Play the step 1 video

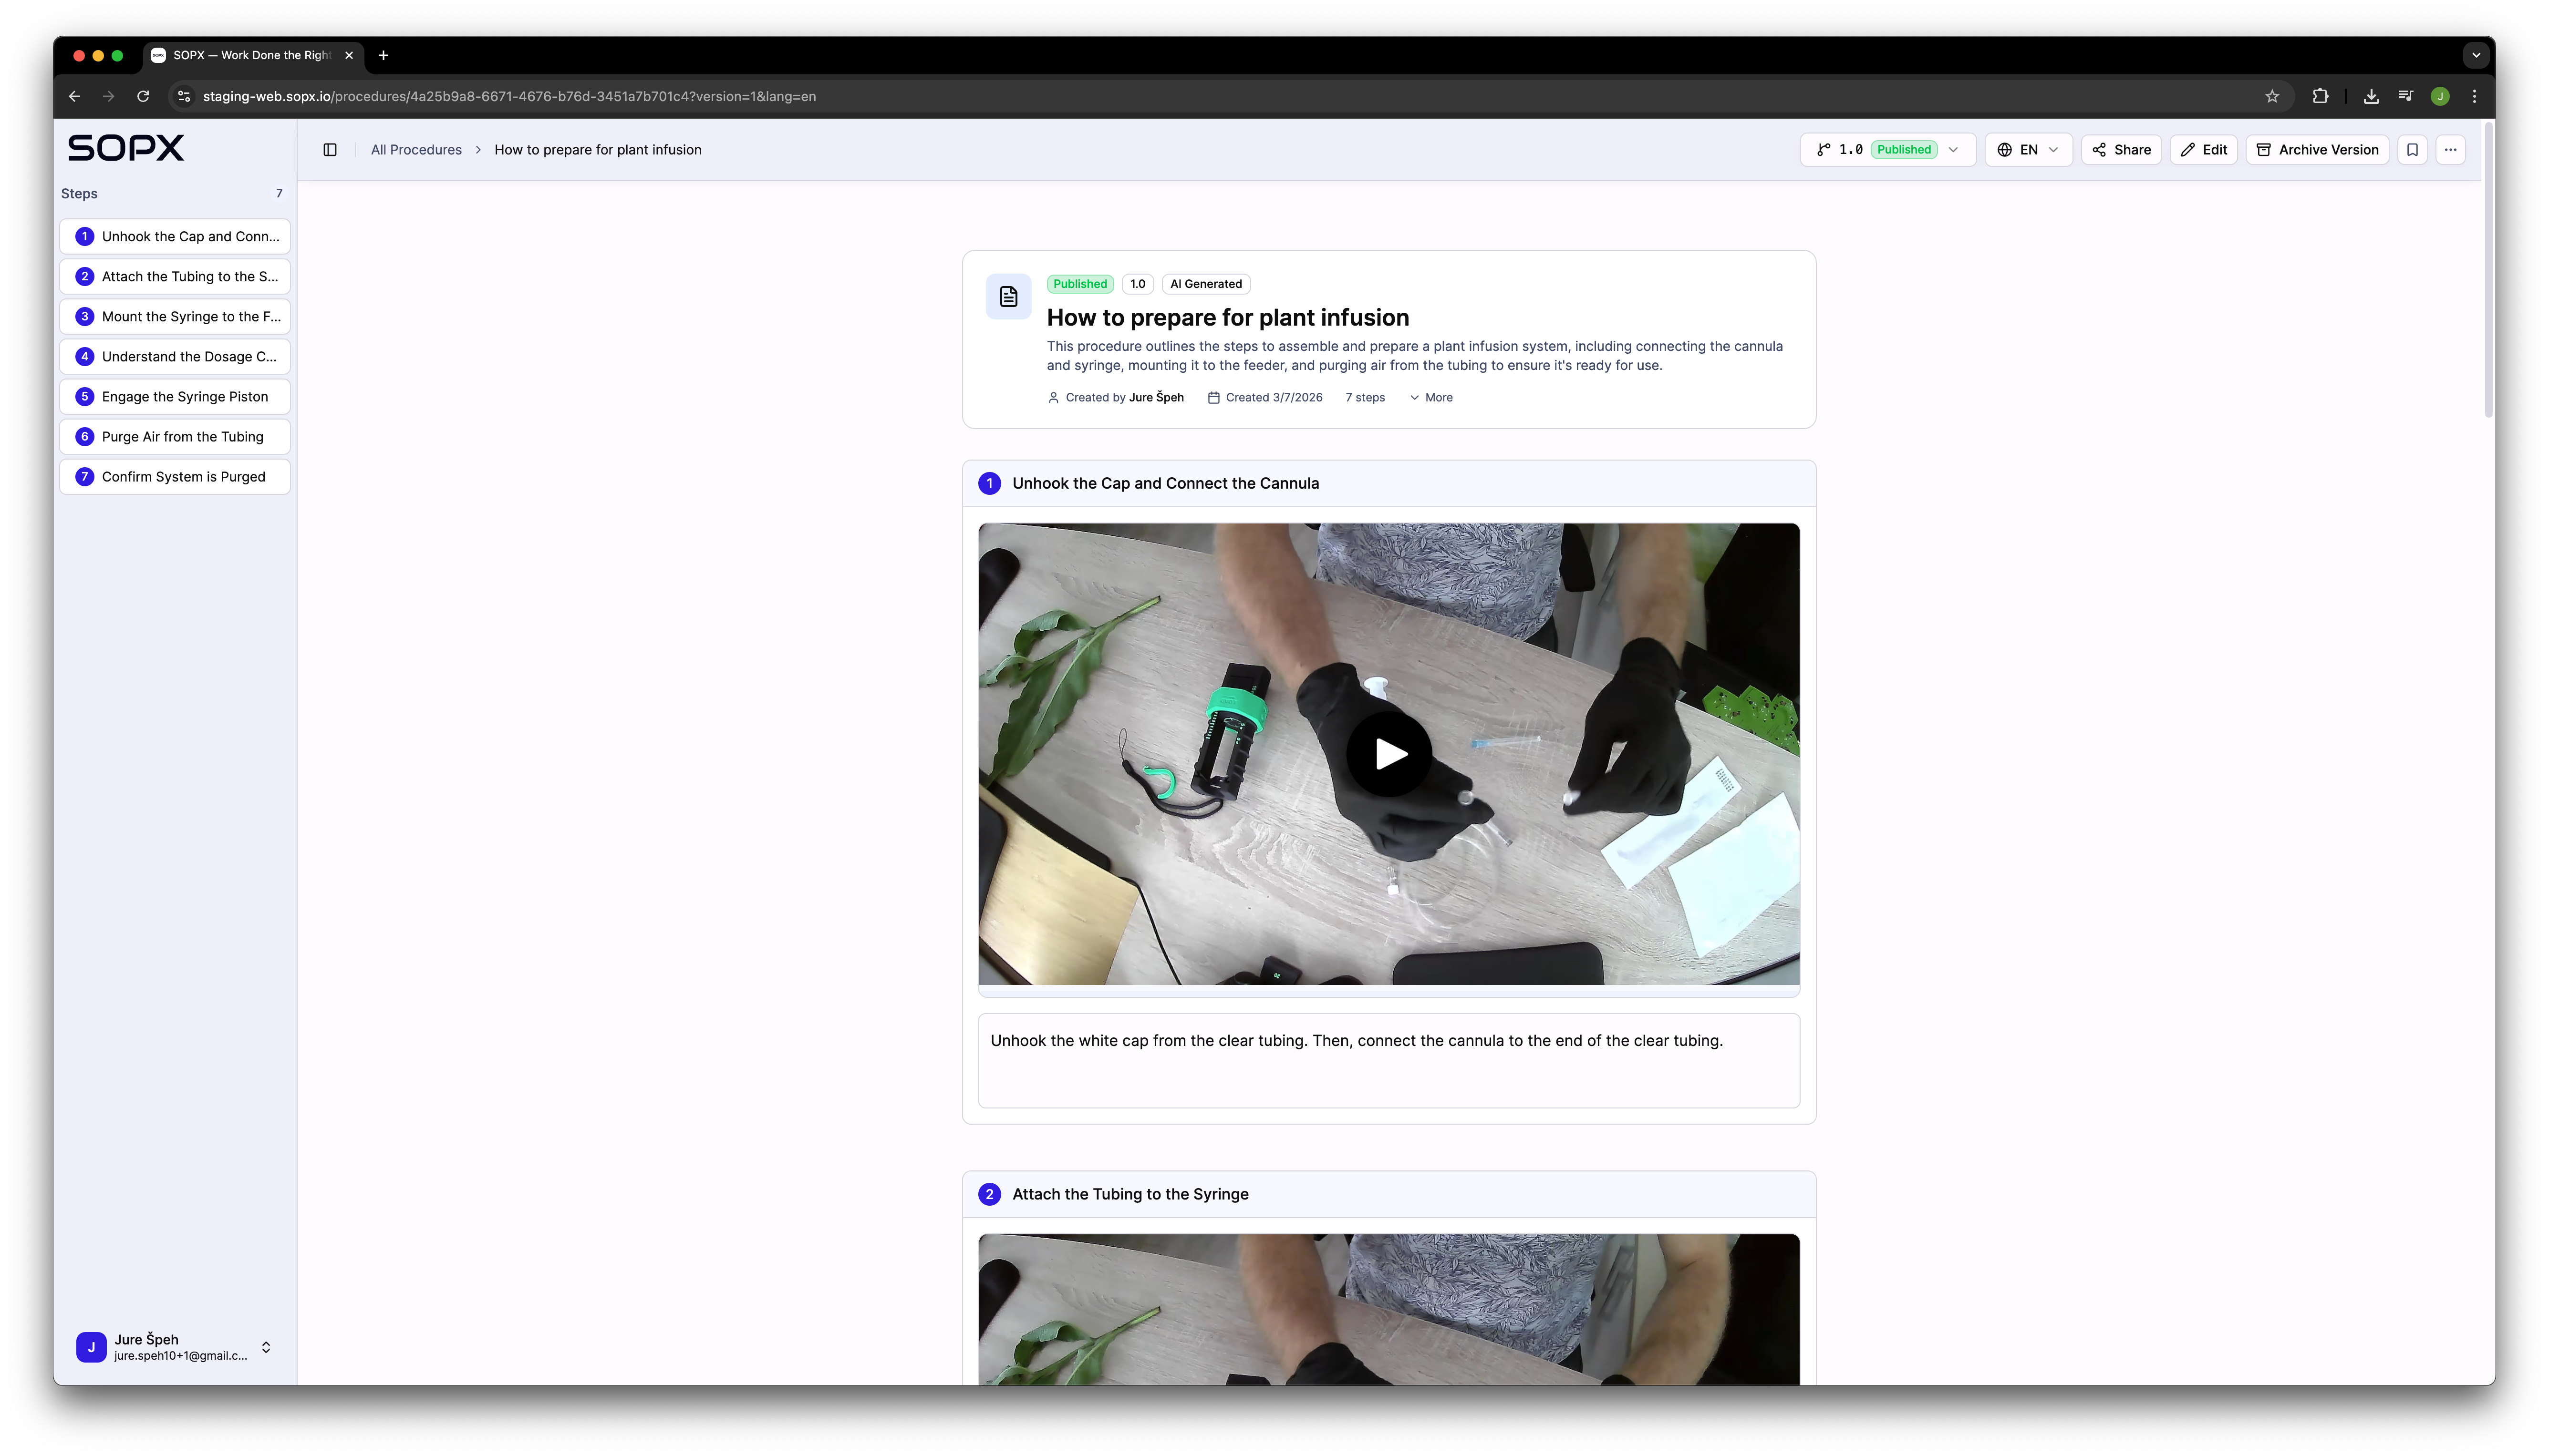pyautogui.click(x=1388, y=754)
